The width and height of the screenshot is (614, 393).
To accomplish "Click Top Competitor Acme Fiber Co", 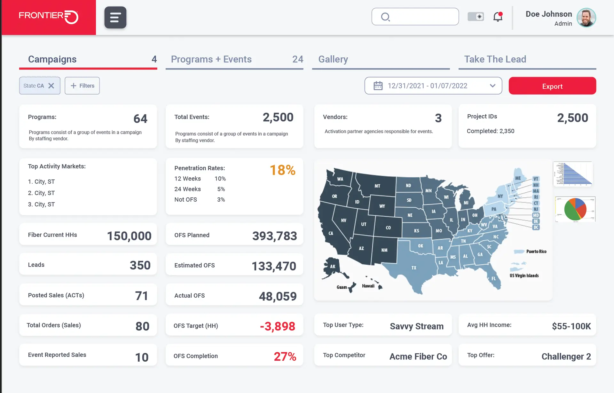I will pos(418,357).
